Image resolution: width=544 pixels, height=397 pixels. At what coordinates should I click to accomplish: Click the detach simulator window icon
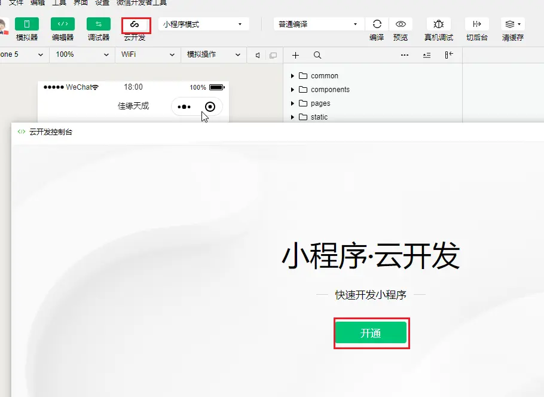(x=273, y=55)
